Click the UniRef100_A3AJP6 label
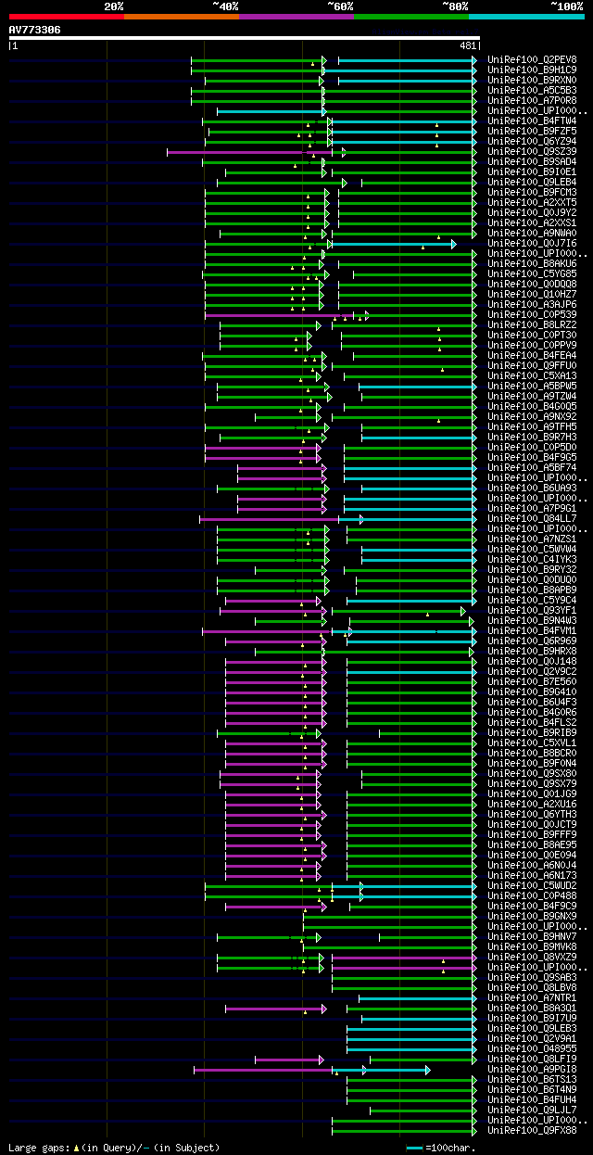593x1155 pixels. pyautogui.click(x=532, y=304)
